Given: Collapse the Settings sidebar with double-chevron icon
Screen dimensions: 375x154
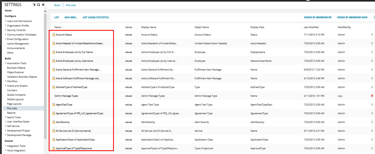Looking at the screenshot, I should 43,5.
